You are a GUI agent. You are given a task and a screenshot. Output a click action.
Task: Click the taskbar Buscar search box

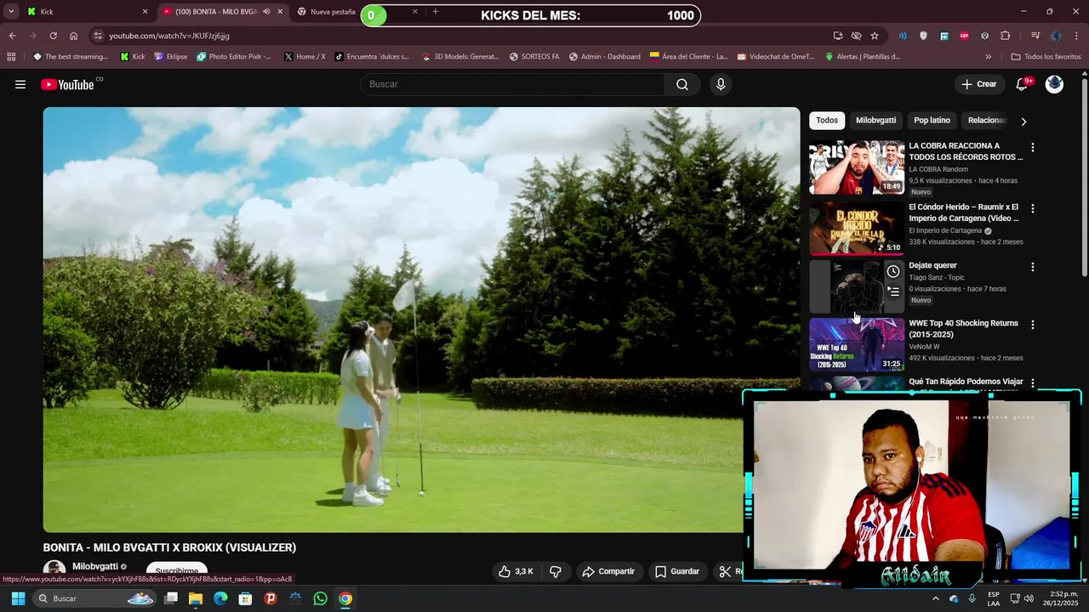[x=95, y=598]
